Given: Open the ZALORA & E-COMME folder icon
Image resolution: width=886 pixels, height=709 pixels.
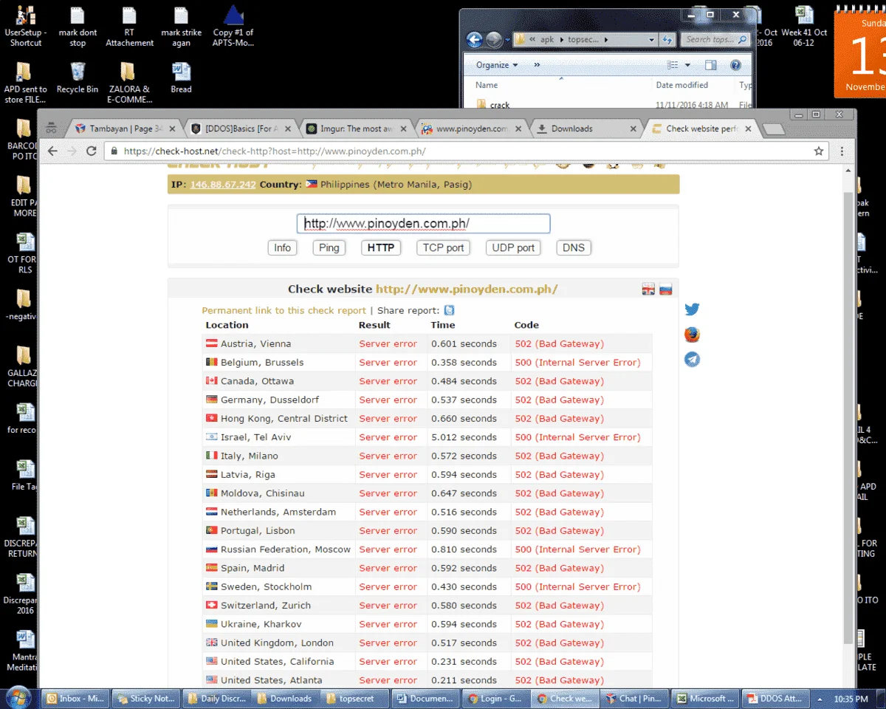Looking at the screenshot, I should click(x=129, y=82).
